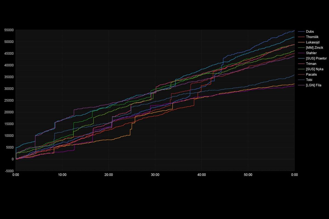Click the 40:00 time axis label

tap(202, 175)
